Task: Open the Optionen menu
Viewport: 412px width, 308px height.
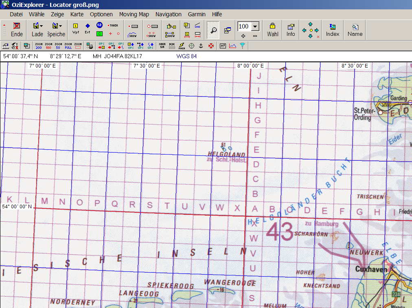Action: (x=101, y=14)
